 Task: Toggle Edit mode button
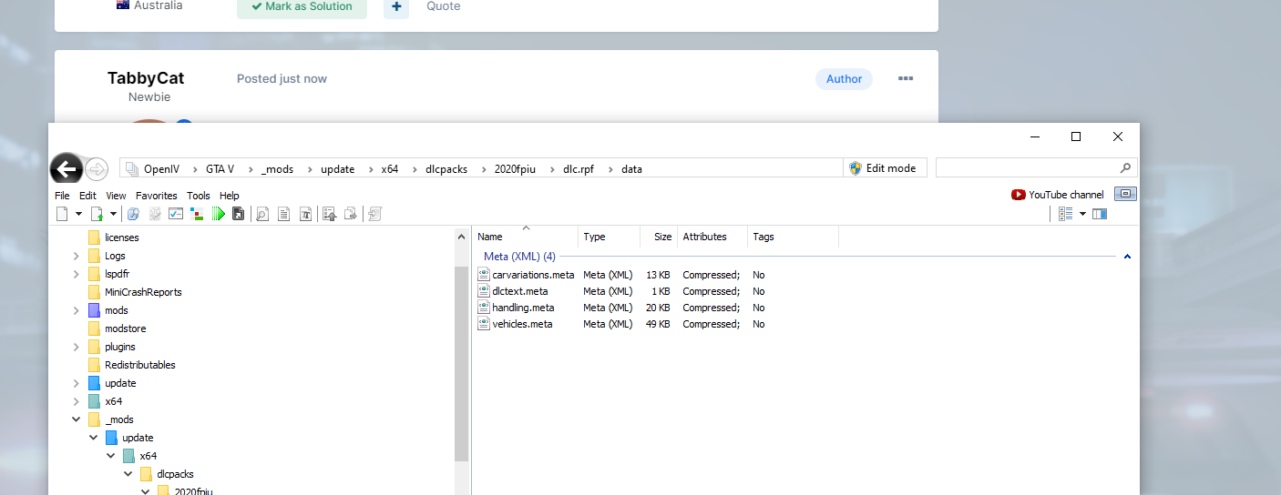pyautogui.click(x=882, y=168)
